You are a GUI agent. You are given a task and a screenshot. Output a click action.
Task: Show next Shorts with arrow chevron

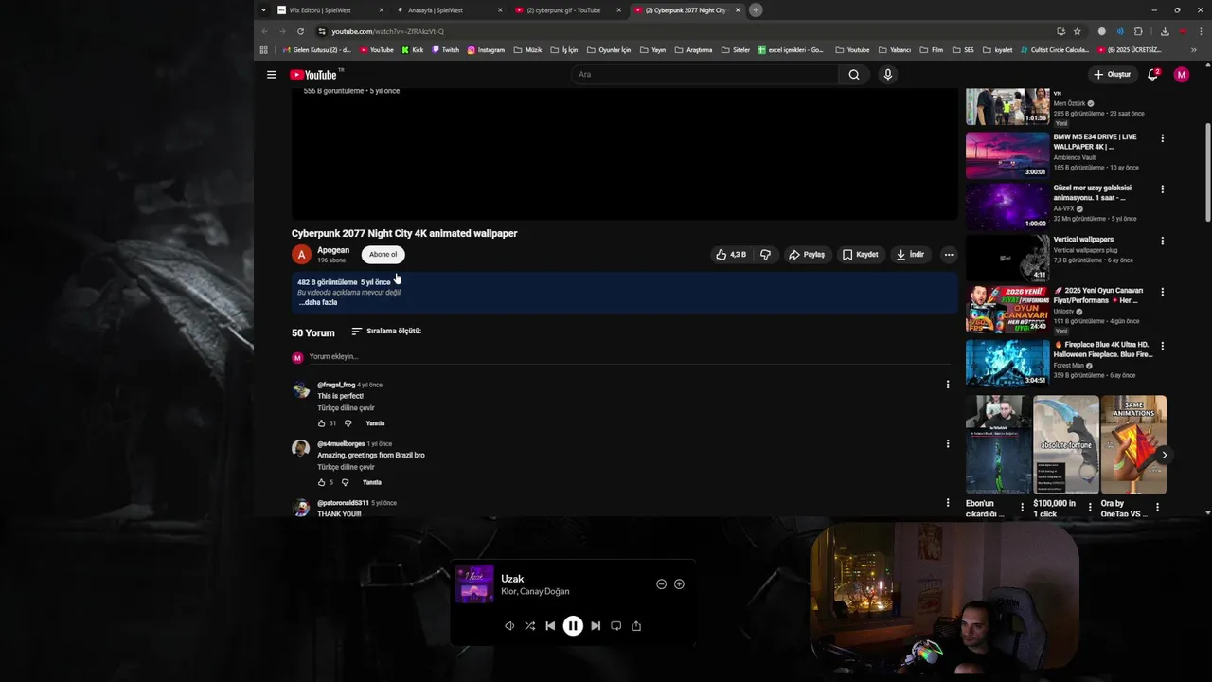click(x=1164, y=456)
